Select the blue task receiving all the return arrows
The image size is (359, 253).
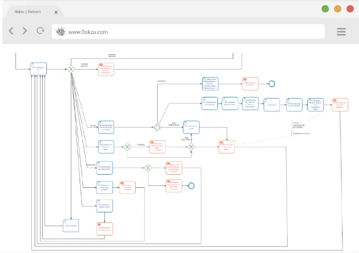point(38,69)
